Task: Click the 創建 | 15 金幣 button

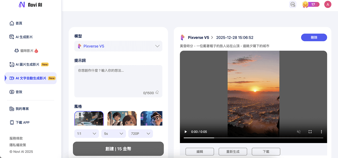Action: (x=118, y=149)
